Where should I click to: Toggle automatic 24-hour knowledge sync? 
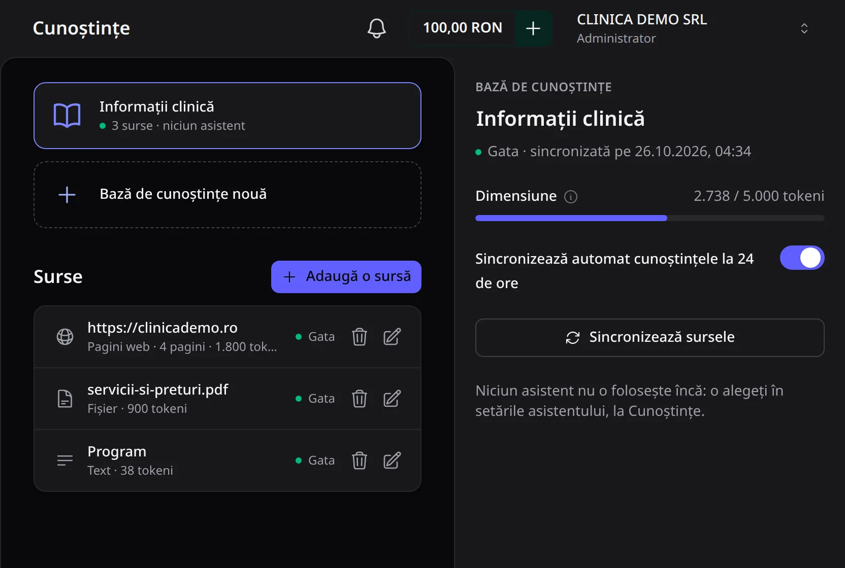tap(802, 258)
